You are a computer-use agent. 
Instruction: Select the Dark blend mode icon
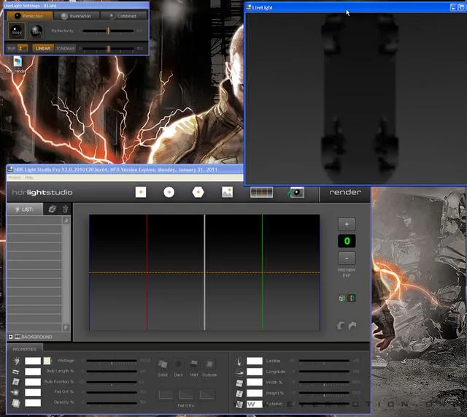point(178,364)
